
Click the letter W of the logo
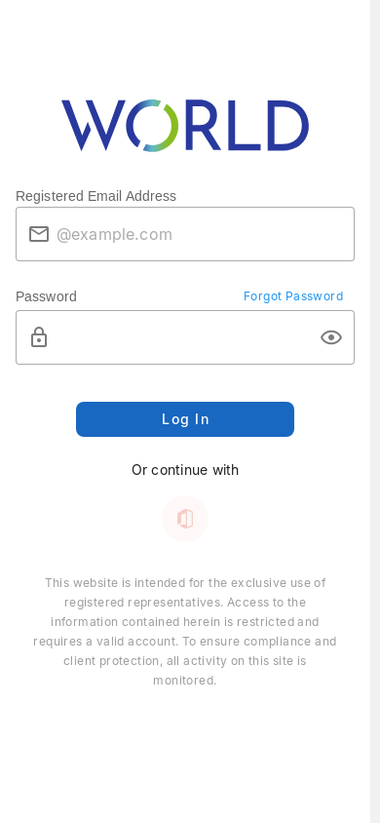(94, 126)
